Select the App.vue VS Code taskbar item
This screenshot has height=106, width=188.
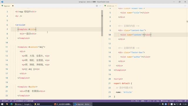coord(83,104)
